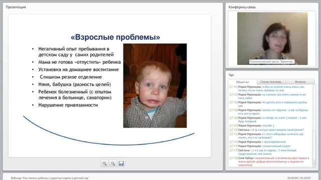Open the Список пользова... tab
This screenshot has height=180, width=321.
(x=271, y=82)
